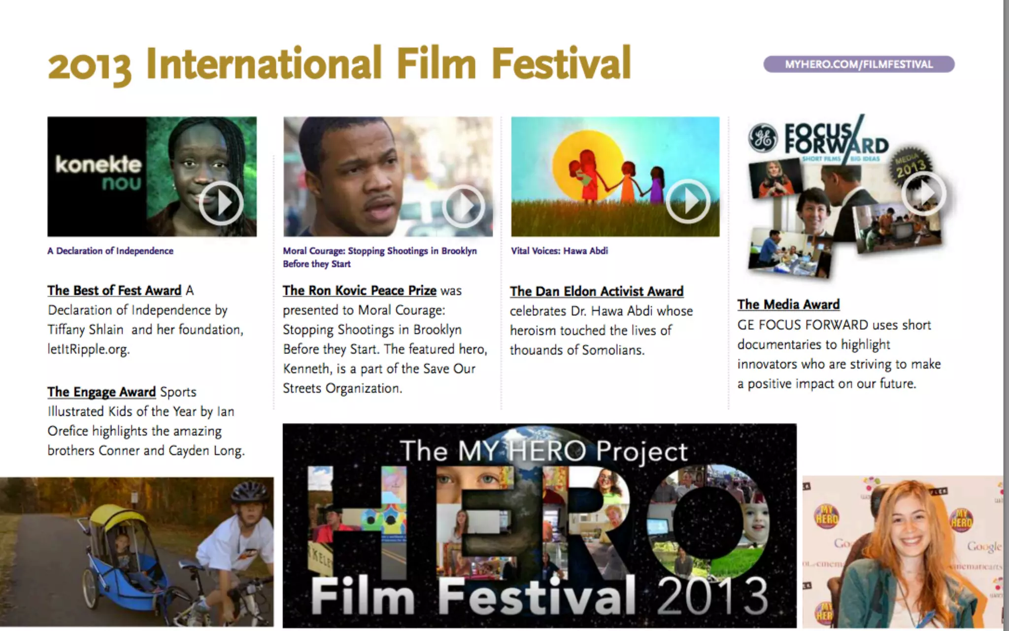Click the vertical scrollbar on right edge

[1006, 315]
